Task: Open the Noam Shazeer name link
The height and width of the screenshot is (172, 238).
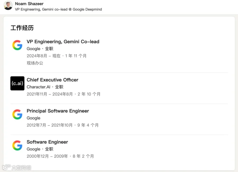Action: (x=29, y=4)
